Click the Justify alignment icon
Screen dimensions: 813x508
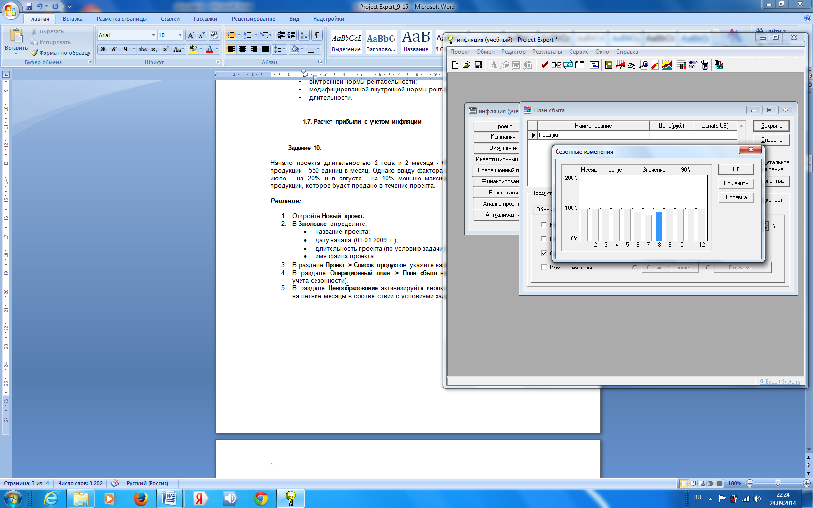[x=265, y=49]
